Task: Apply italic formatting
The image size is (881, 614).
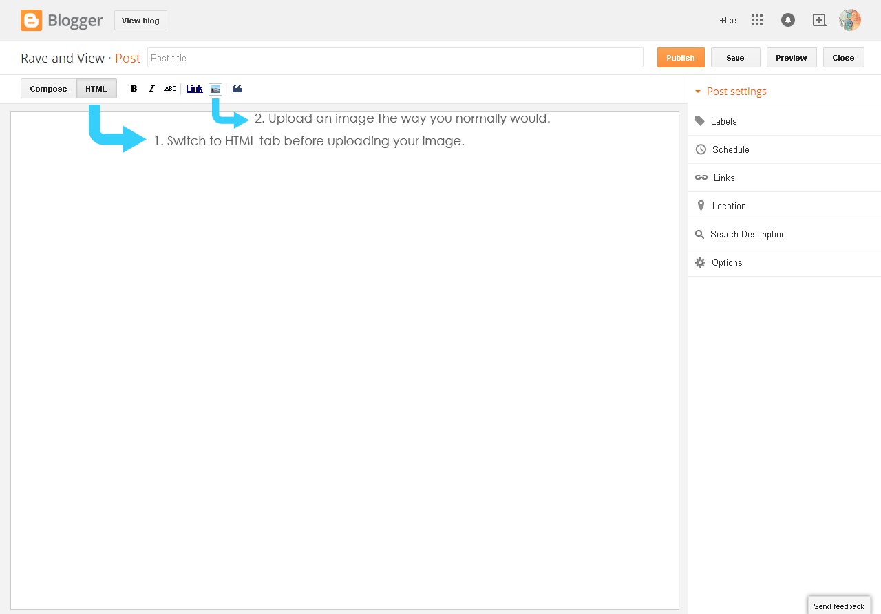Action: [x=151, y=88]
